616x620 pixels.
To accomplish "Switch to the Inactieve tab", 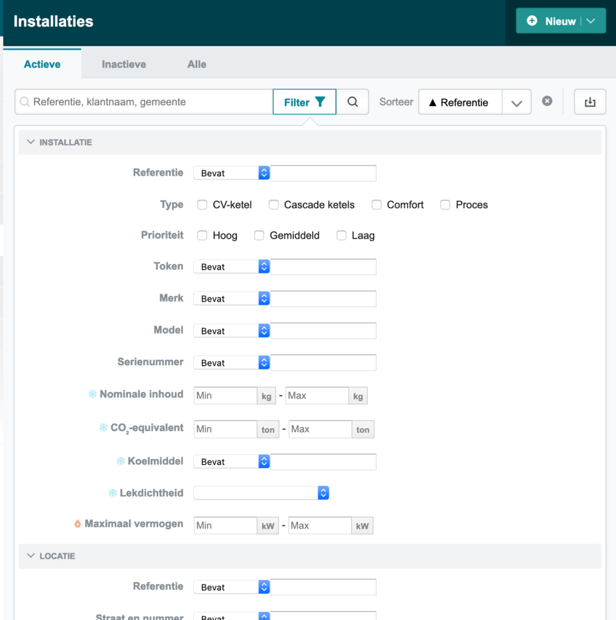I will click(124, 64).
